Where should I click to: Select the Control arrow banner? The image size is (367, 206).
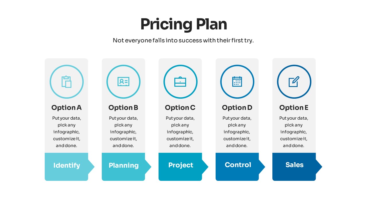tap(238, 165)
